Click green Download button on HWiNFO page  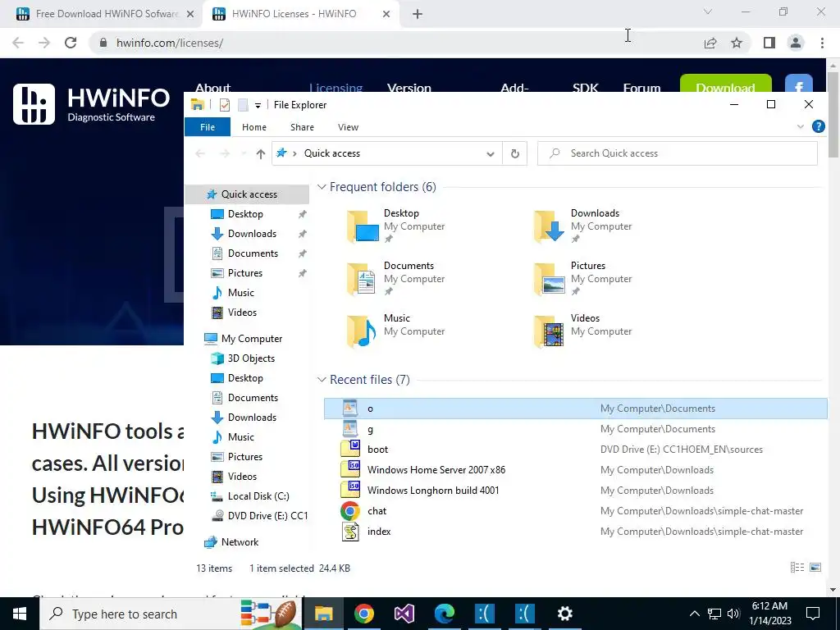725,84
